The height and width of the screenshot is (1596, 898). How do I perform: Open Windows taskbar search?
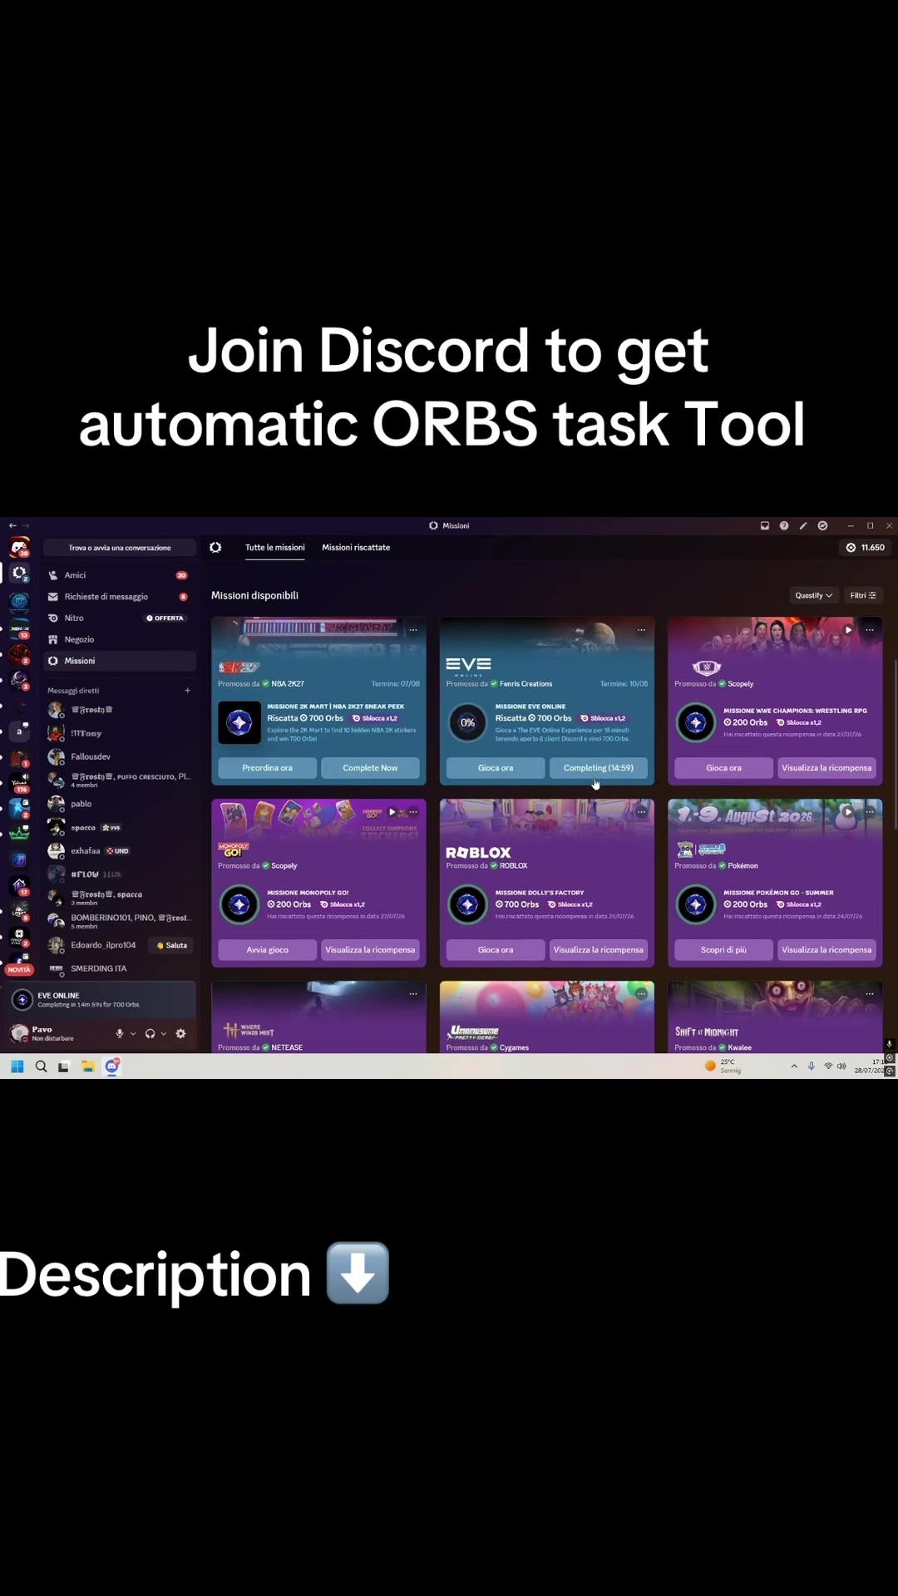tap(41, 1066)
